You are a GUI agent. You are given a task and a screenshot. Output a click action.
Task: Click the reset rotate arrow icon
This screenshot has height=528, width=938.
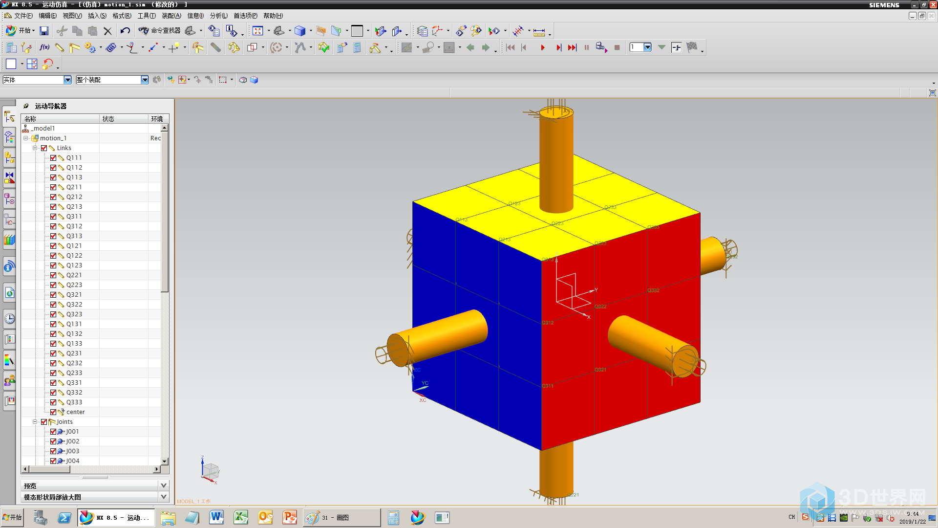pyautogui.click(x=48, y=64)
